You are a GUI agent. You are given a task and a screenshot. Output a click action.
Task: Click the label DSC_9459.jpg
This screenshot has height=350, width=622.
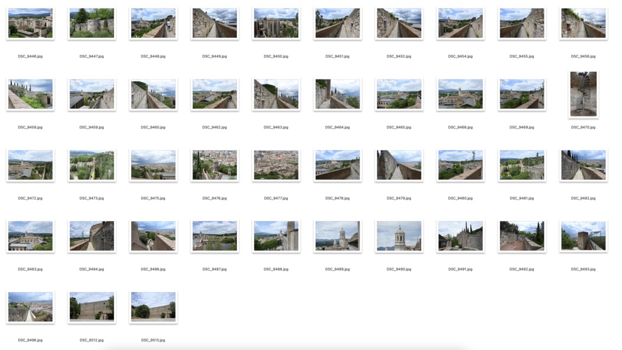[x=92, y=127]
